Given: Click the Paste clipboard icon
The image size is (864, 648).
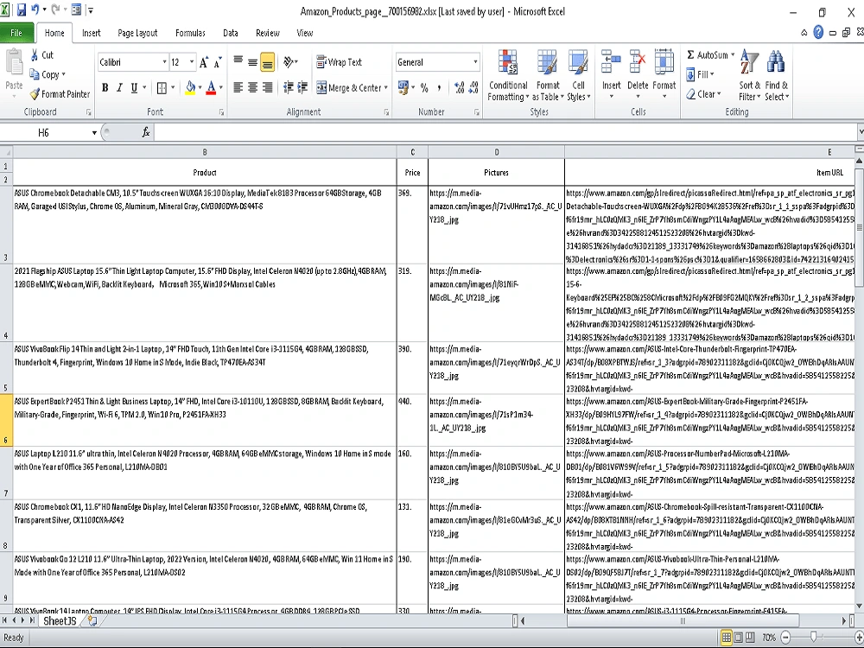Looking at the screenshot, I should pos(14,63).
